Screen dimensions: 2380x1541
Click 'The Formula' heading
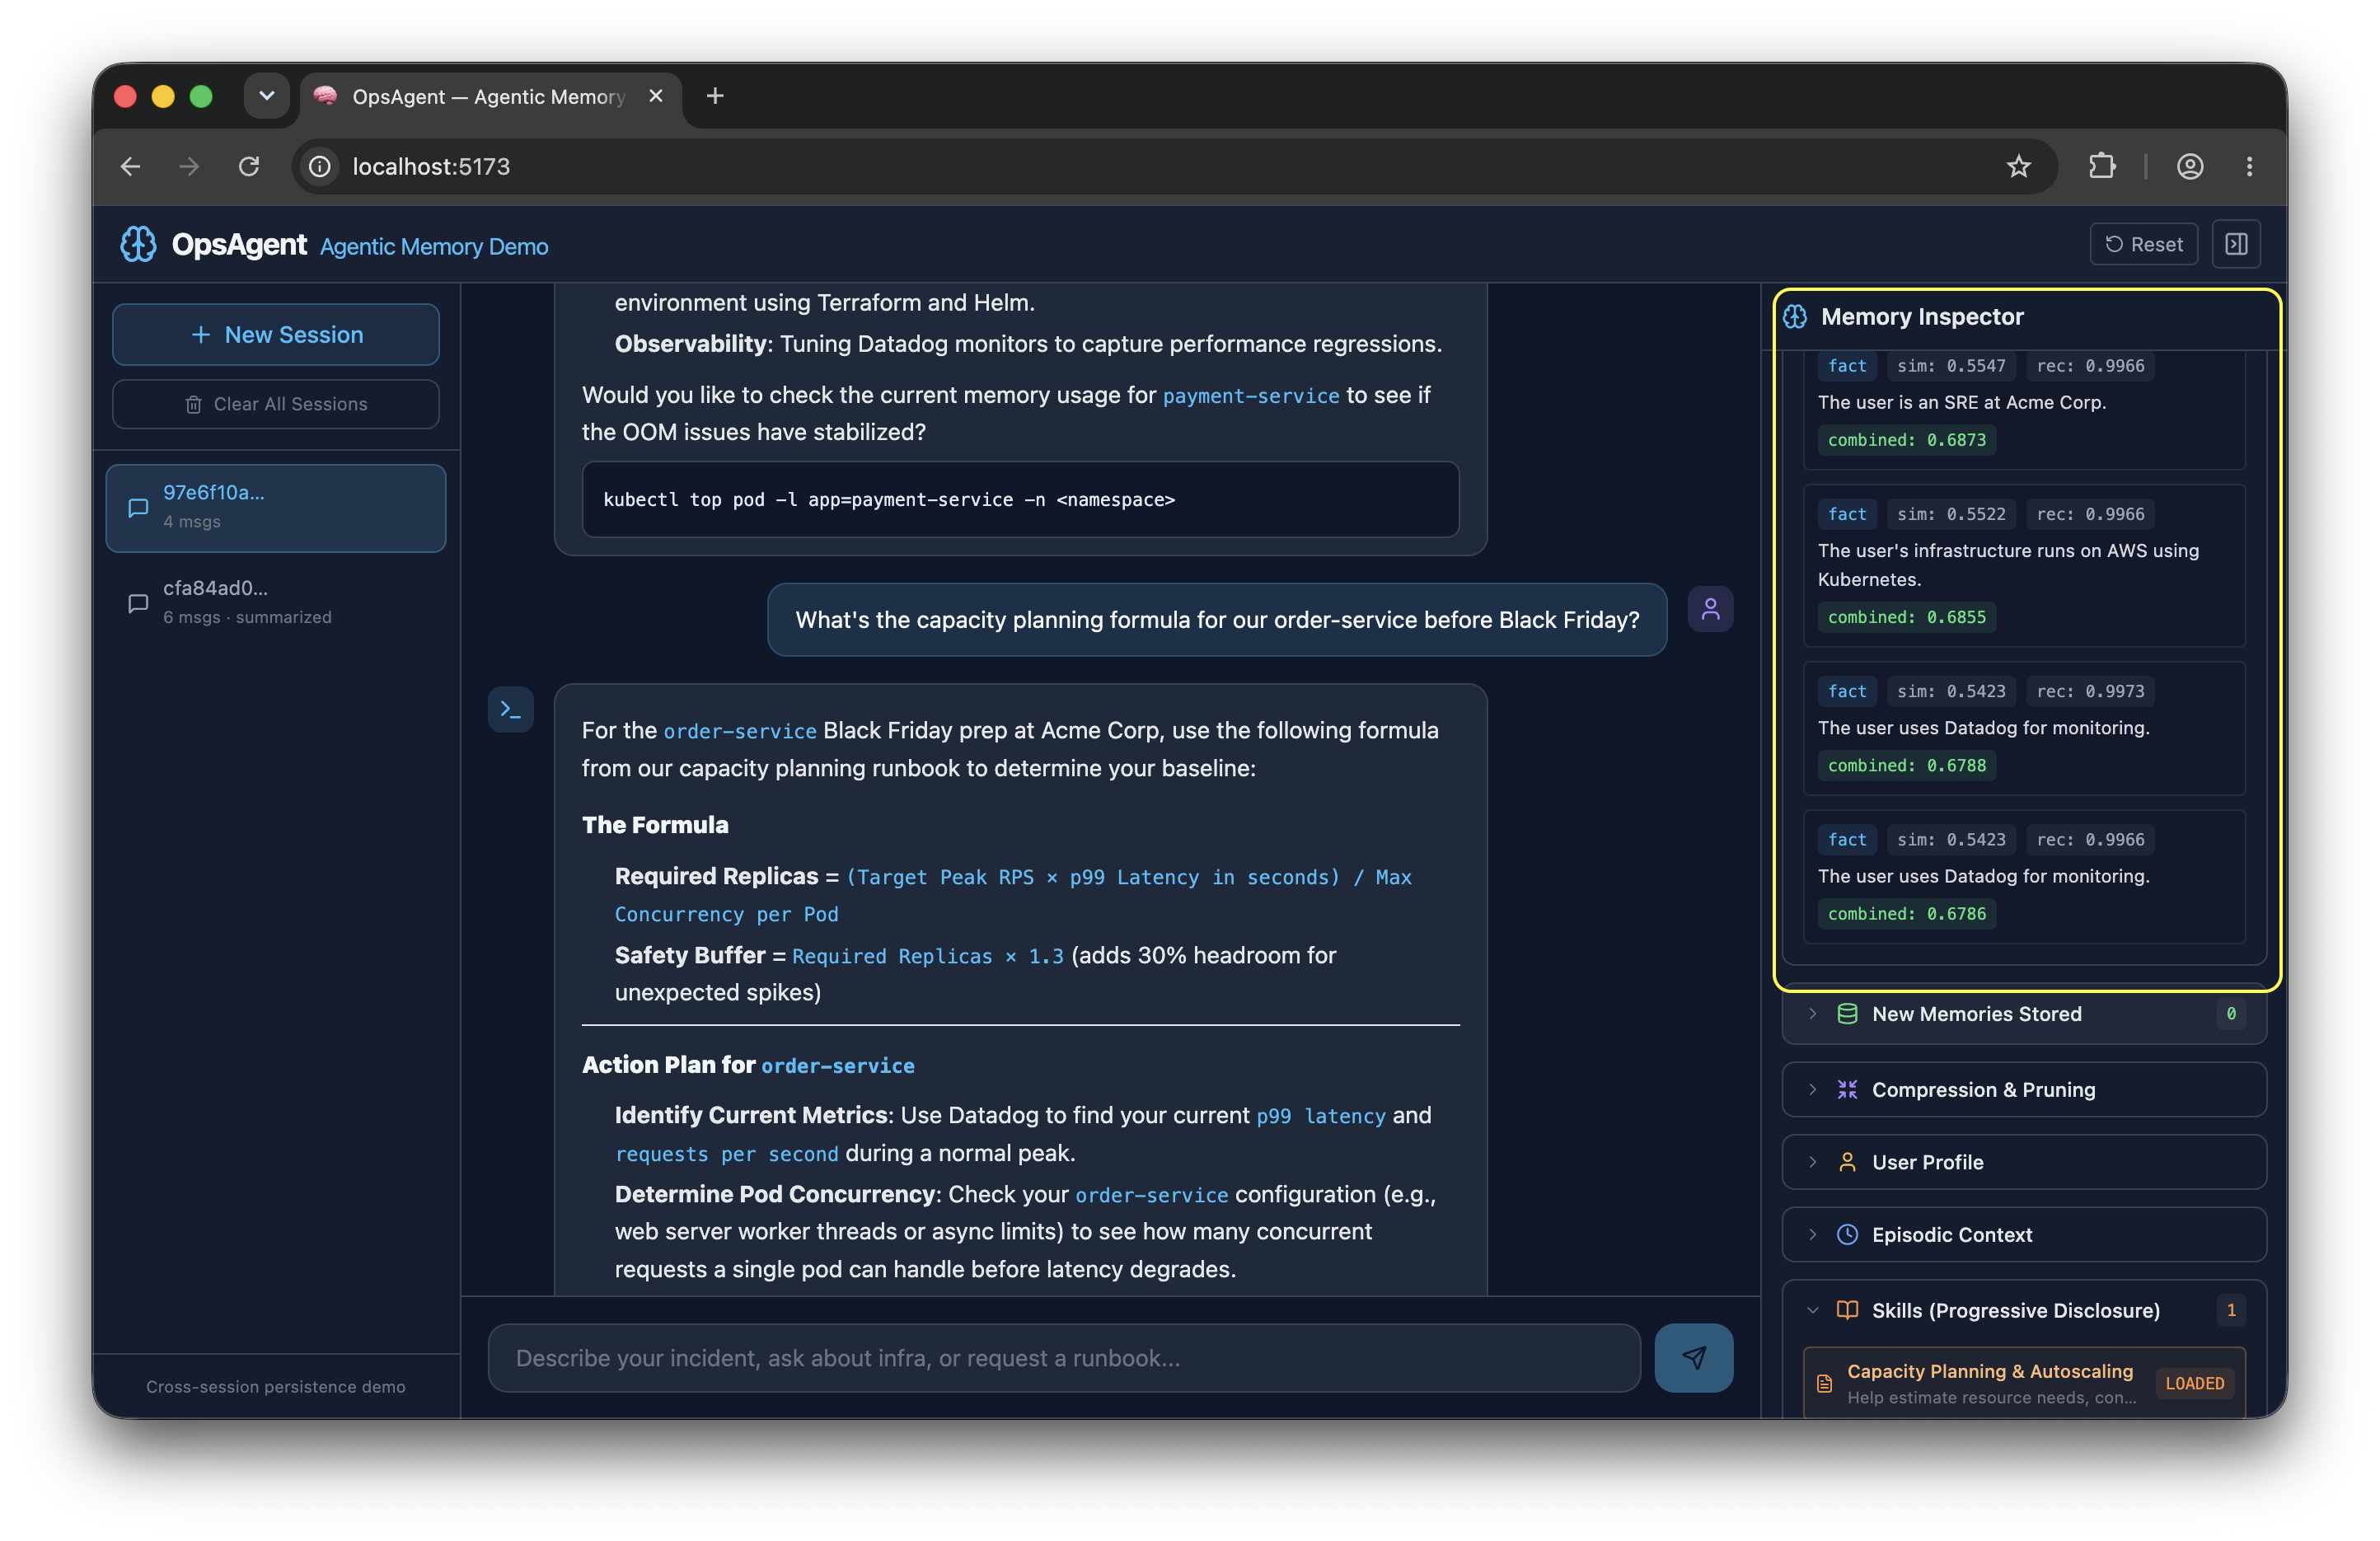tap(655, 824)
